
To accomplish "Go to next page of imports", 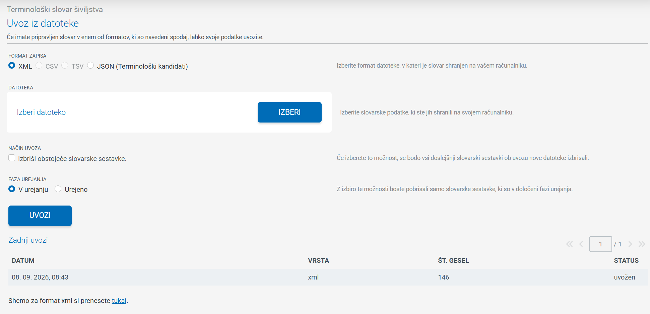I will coord(630,244).
